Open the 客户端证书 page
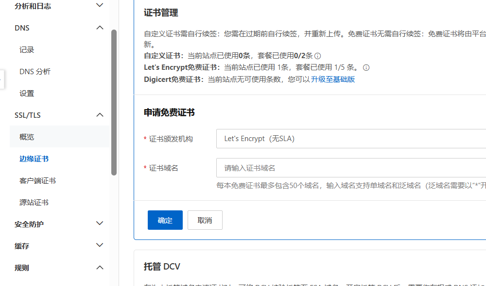Viewport: 486px width, 286px height. pyautogui.click(x=37, y=181)
